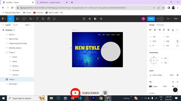The width and height of the screenshot is (181, 101).
Task: Open the Gmail bookmark
Action: (x=27, y=13)
